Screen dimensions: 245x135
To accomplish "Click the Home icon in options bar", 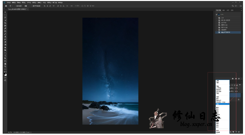I will [x=6, y=6].
